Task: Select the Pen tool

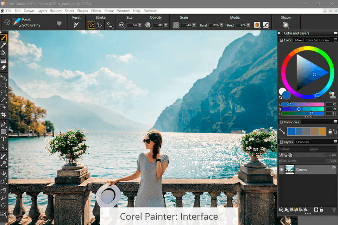Action: point(4,124)
